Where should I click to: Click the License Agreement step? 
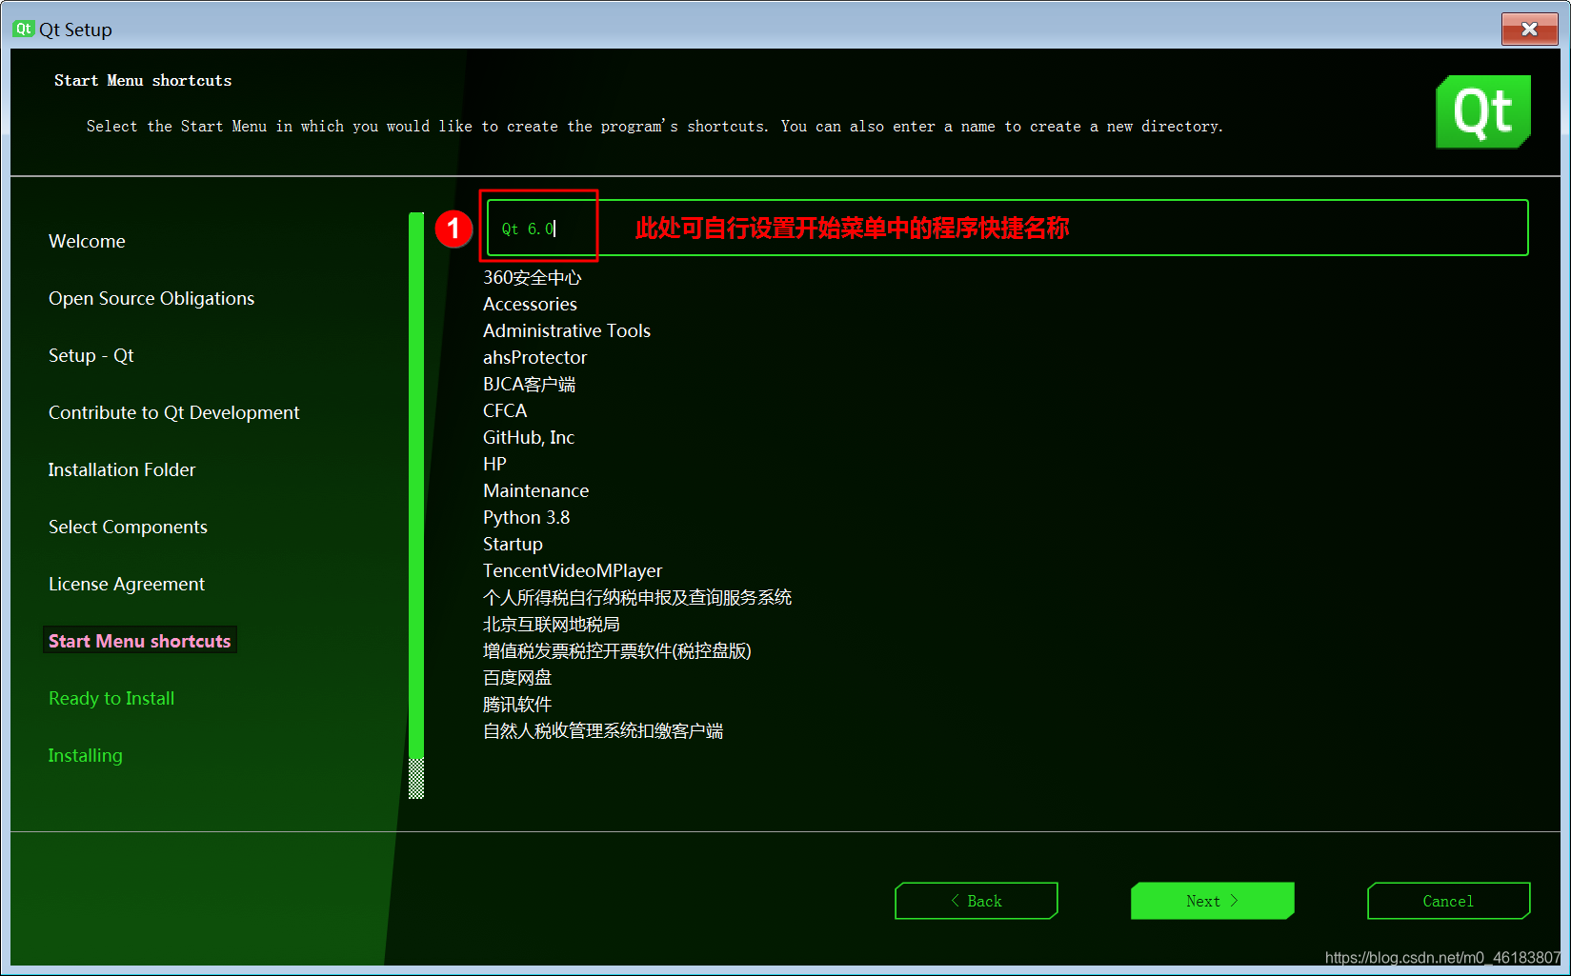[127, 584]
